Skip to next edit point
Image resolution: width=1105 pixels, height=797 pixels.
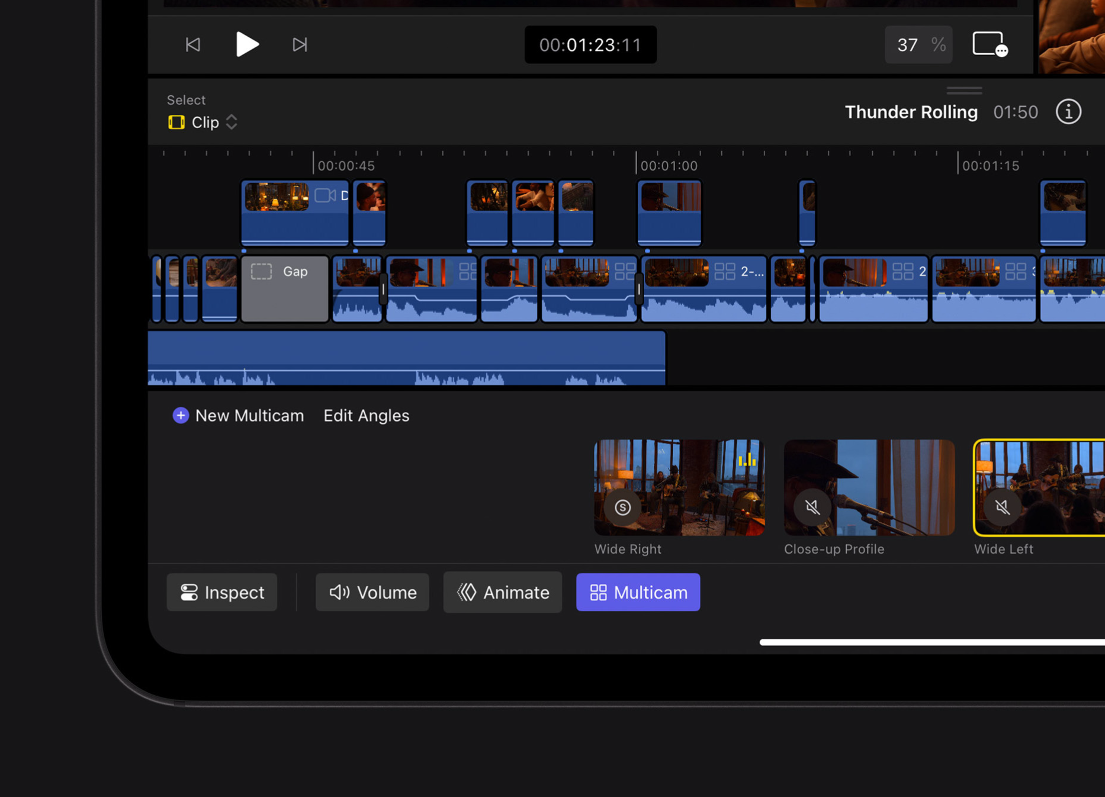click(x=300, y=44)
